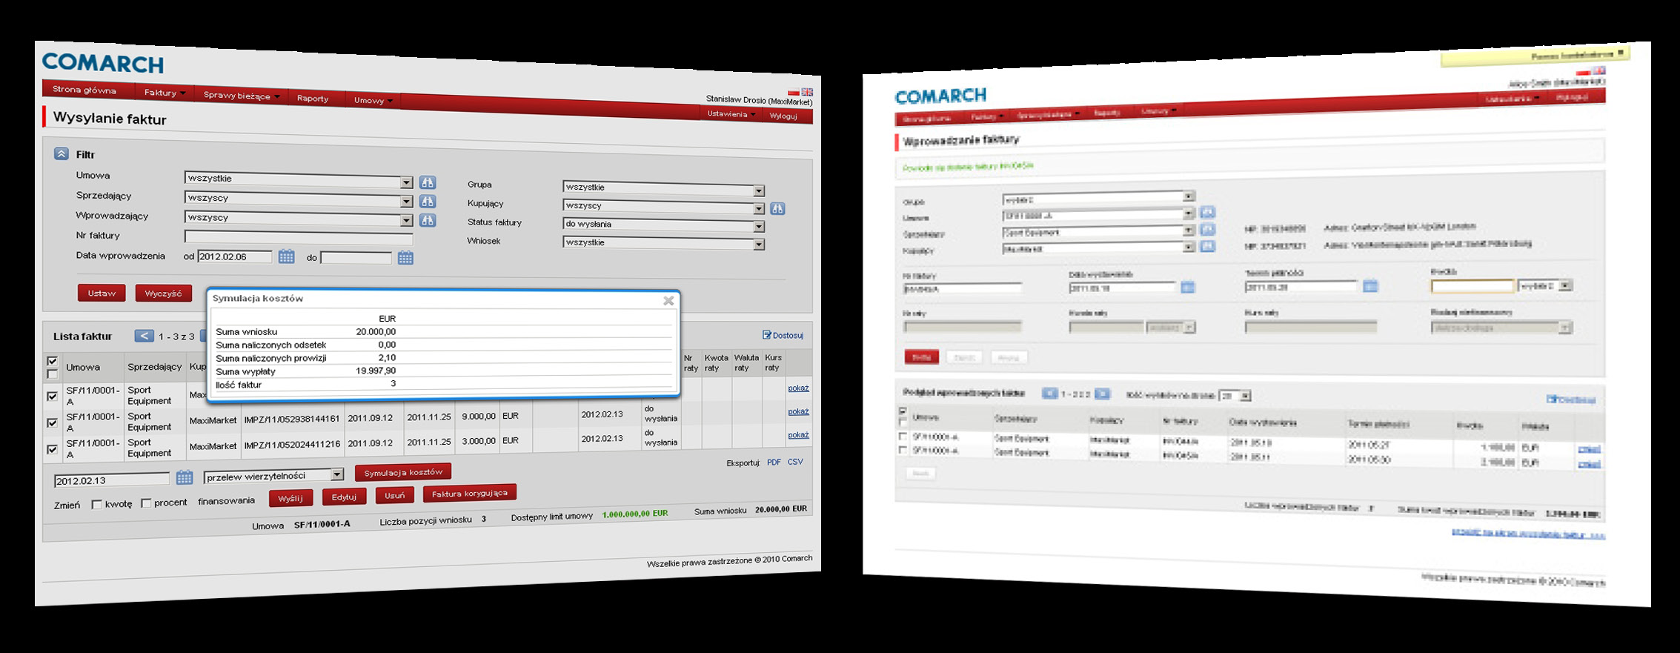Click 'pokaż' link for the 9.000,00 EUR invoice
This screenshot has height=653, width=1680.
tap(798, 411)
